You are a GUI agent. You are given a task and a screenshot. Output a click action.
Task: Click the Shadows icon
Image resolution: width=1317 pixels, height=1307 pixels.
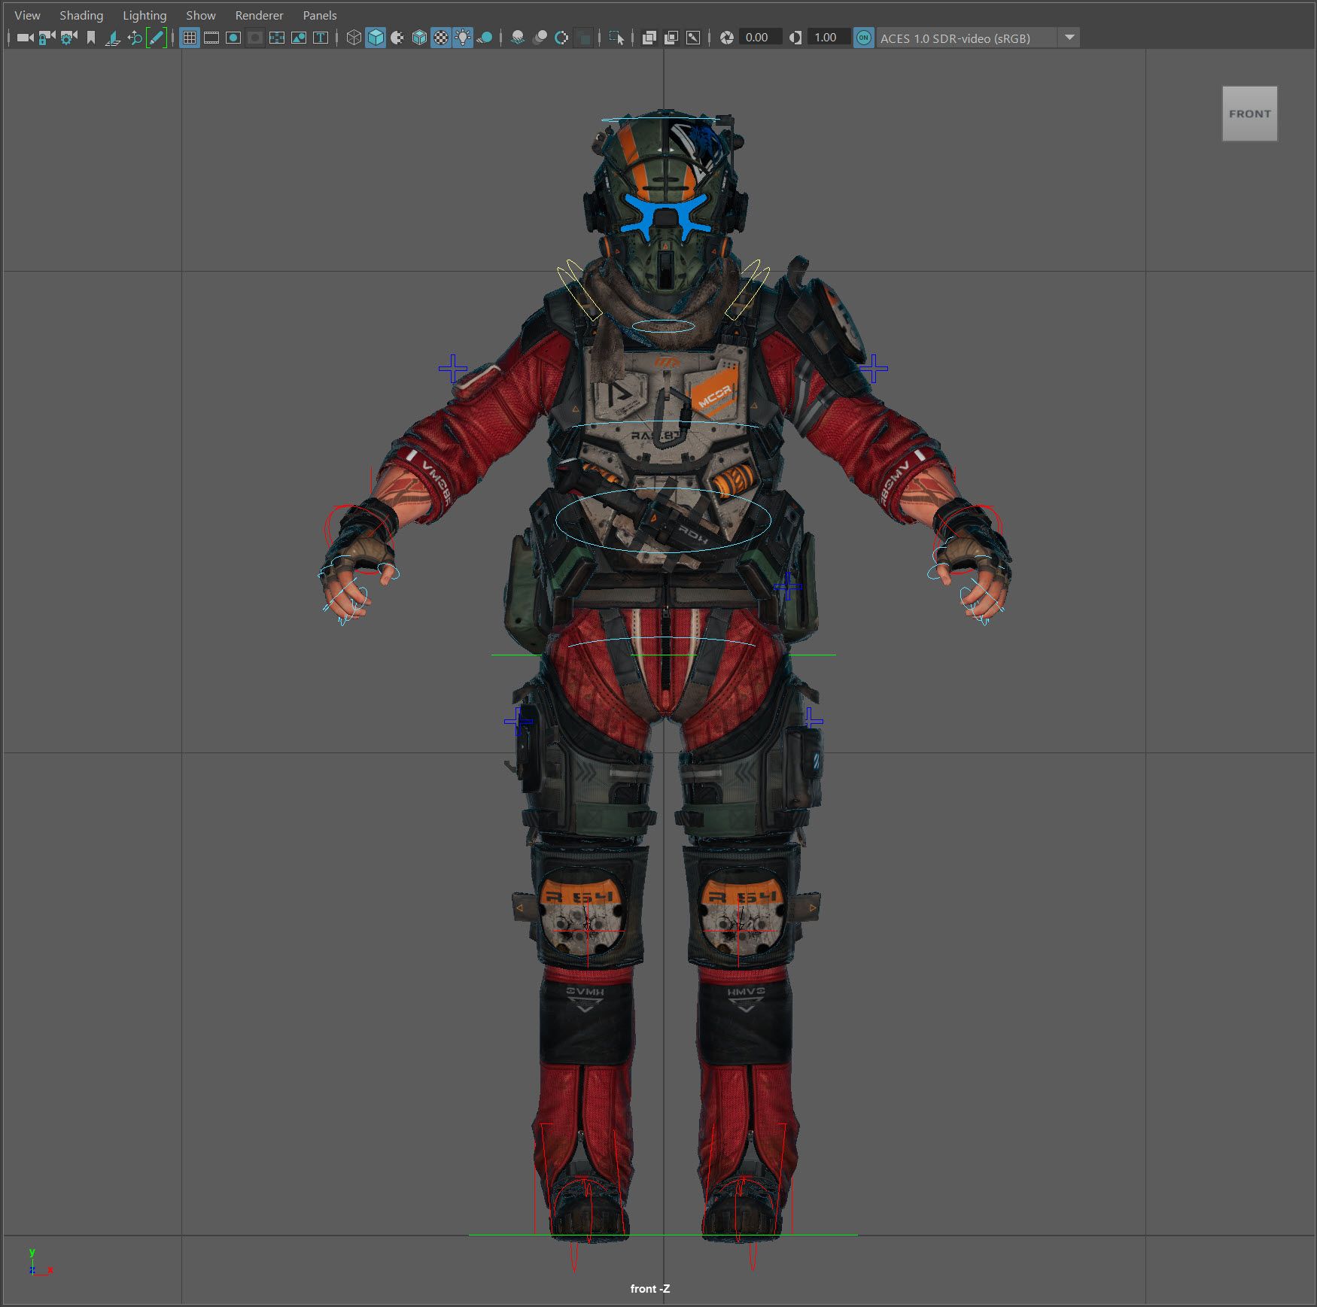click(485, 38)
